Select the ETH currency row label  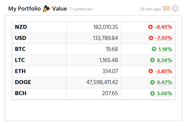(x=20, y=71)
